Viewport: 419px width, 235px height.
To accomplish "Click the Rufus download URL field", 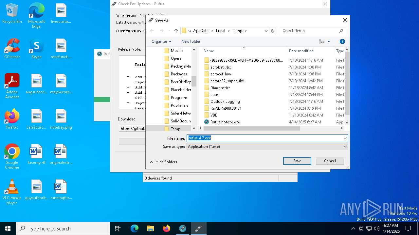I will 132,129.
